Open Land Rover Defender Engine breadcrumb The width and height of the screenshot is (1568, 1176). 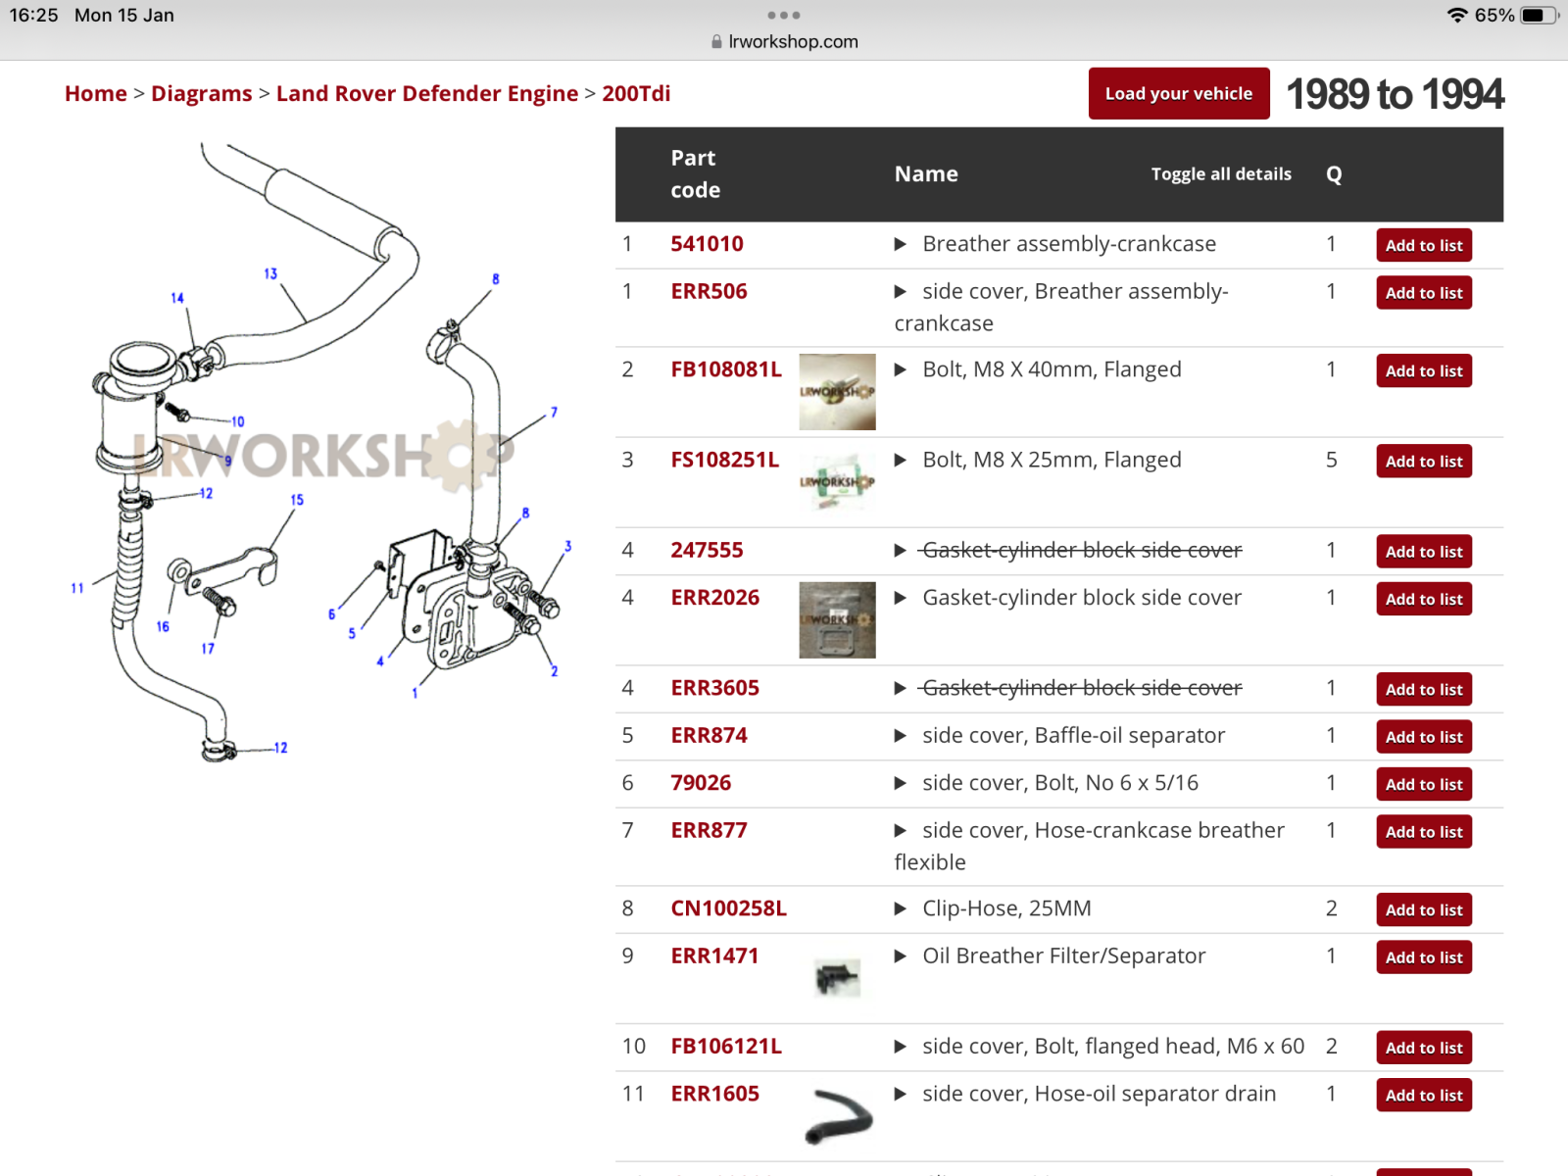(x=427, y=93)
